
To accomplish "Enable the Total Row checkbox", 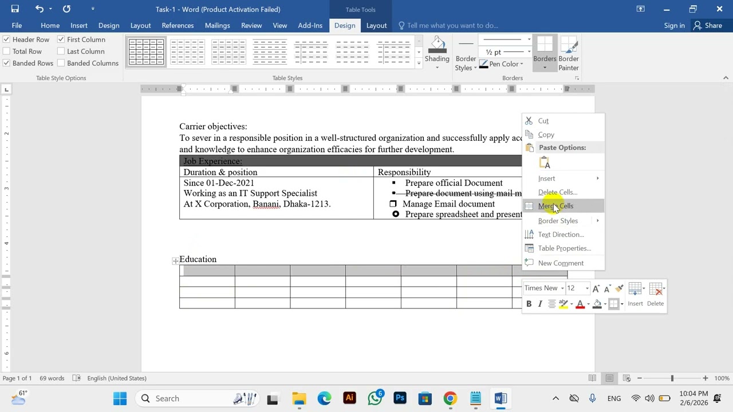I will pyautogui.click(x=6, y=51).
